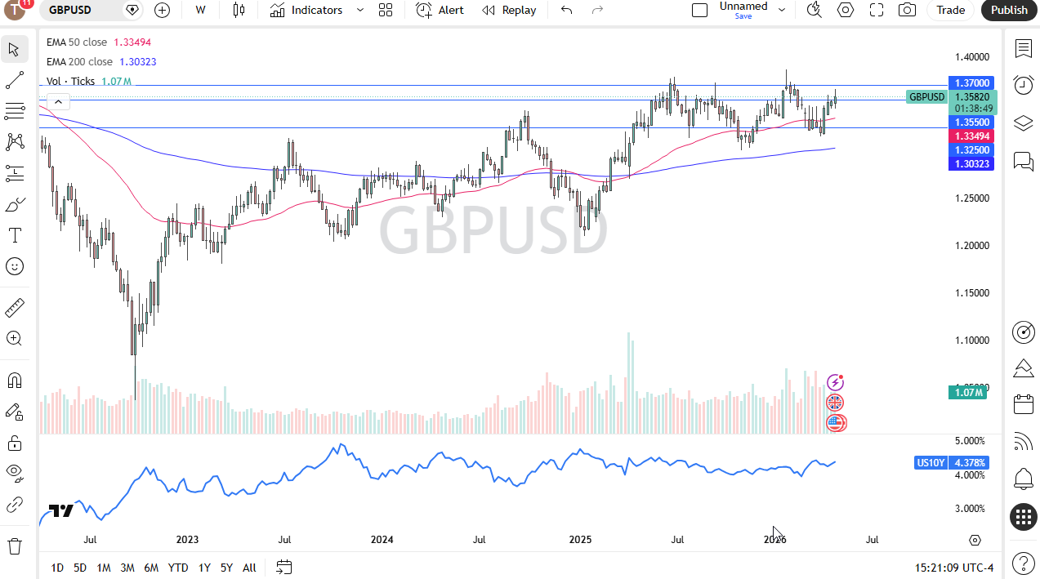Redo the last chart action
The height and width of the screenshot is (579, 1040).
pos(597,10)
